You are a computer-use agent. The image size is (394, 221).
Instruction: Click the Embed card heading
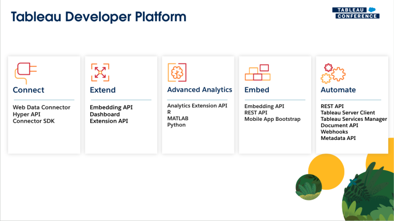[257, 90]
